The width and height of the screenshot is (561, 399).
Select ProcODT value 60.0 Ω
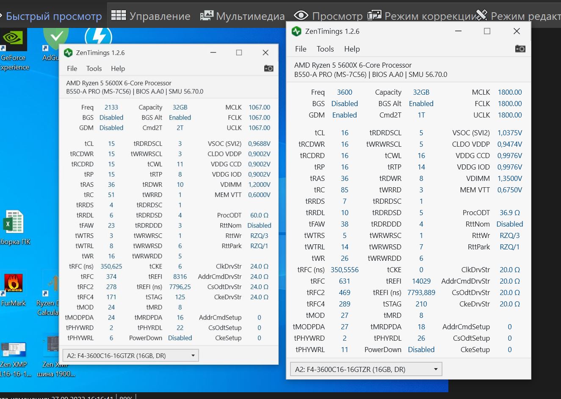pos(259,215)
